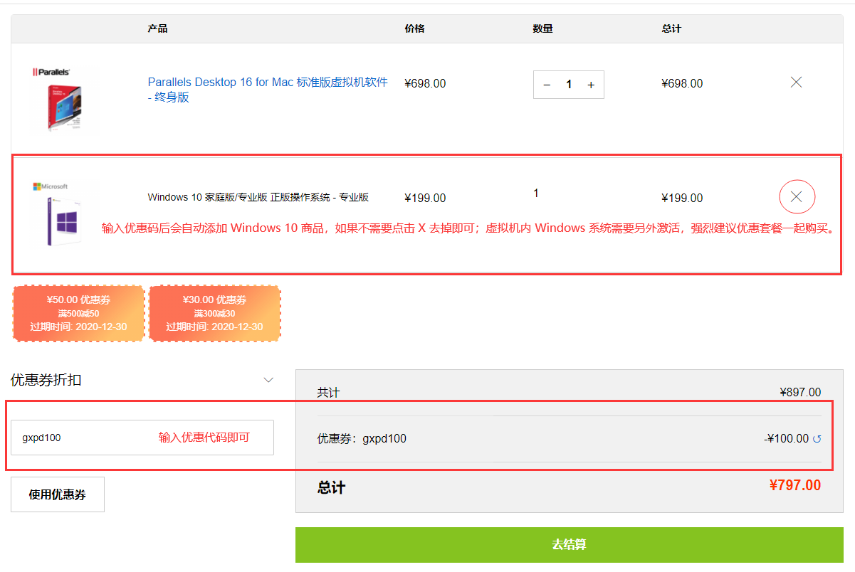
Task: Select the ¥30.00 优惠券 coupon card
Action: click(x=214, y=313)
